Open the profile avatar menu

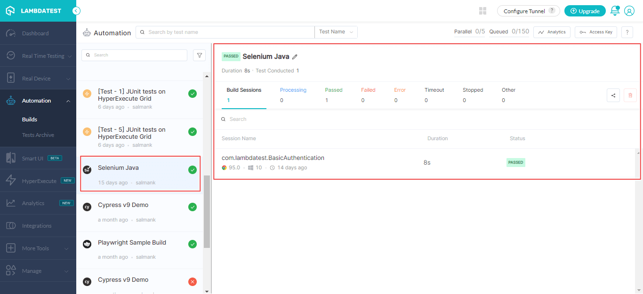(x=629, y=10)
